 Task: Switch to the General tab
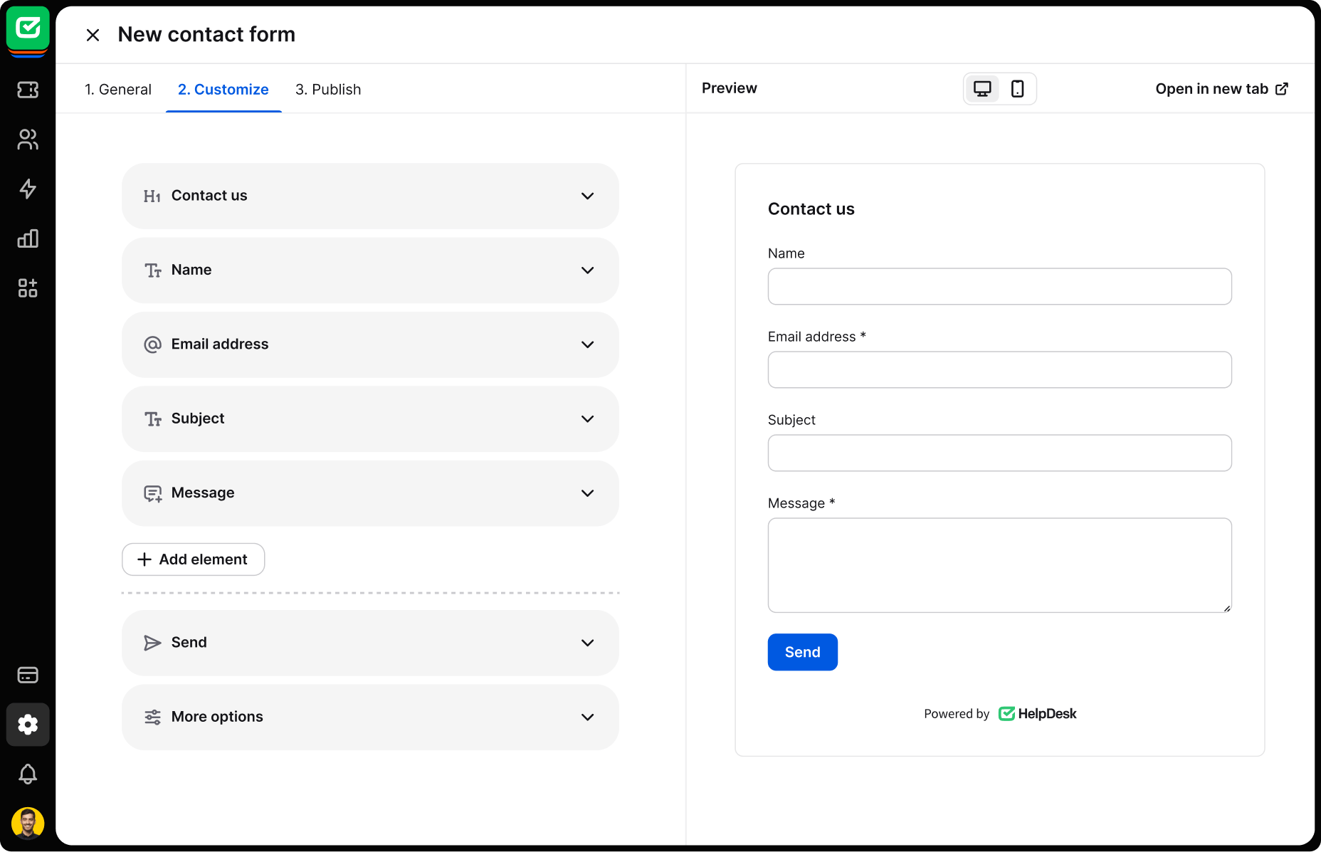tap(118, 89)
